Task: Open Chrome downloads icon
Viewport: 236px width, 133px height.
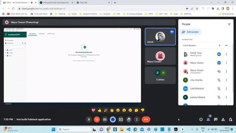Action: (x=218, y=8)
